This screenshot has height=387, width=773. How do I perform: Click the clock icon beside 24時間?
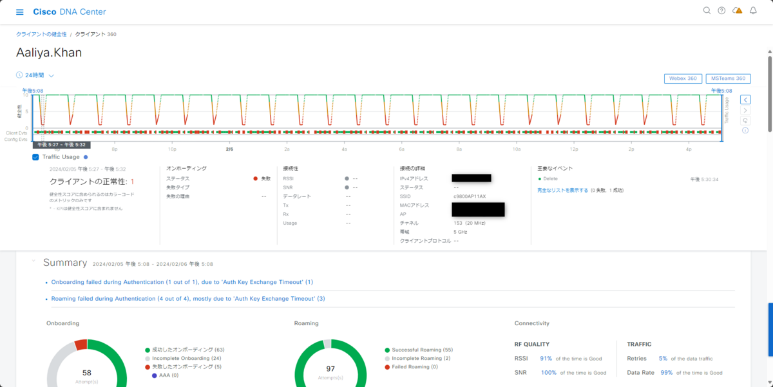pyautogui.click(x=19, y=75)
